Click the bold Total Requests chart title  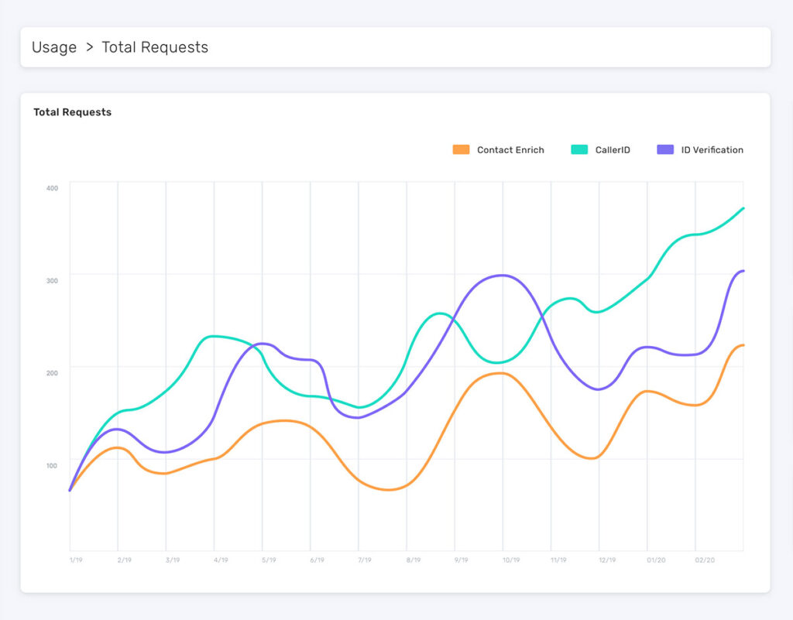pyautogui.click(x=73, y=112)
